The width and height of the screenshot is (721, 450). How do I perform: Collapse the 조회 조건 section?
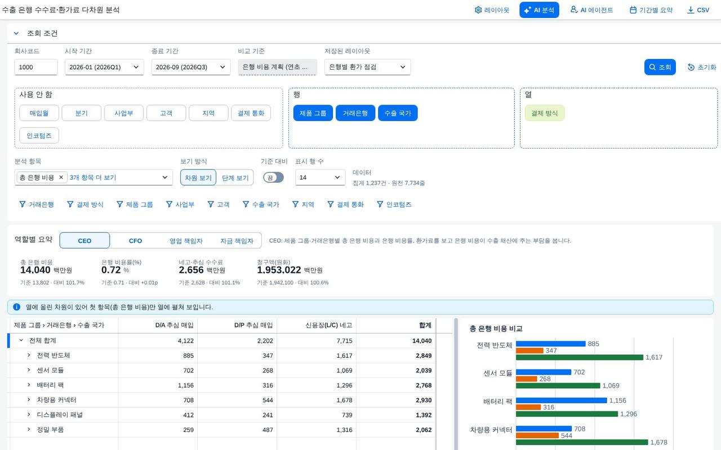[16, 33]
